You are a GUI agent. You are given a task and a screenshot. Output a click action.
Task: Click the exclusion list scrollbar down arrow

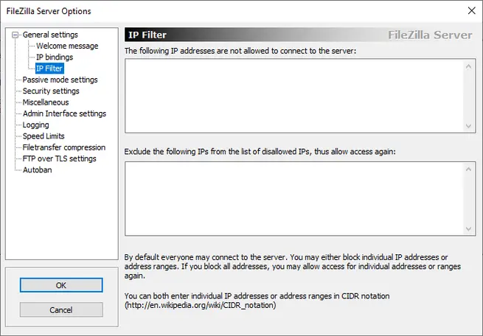click(x=470, y=228)
